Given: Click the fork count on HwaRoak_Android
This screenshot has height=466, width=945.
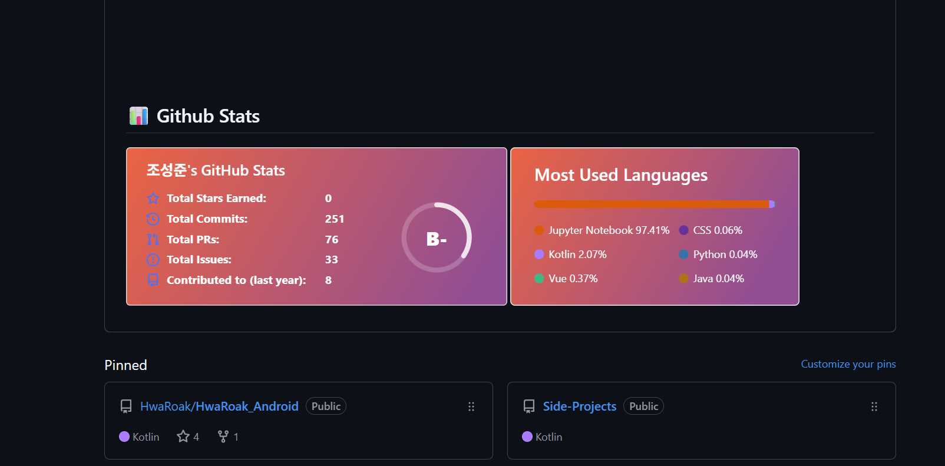Looking at the screenshot, I should [x=228, y=437].
